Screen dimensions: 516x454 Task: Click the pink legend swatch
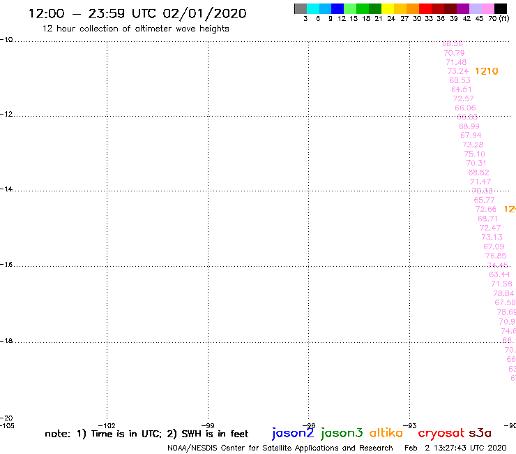488,8
